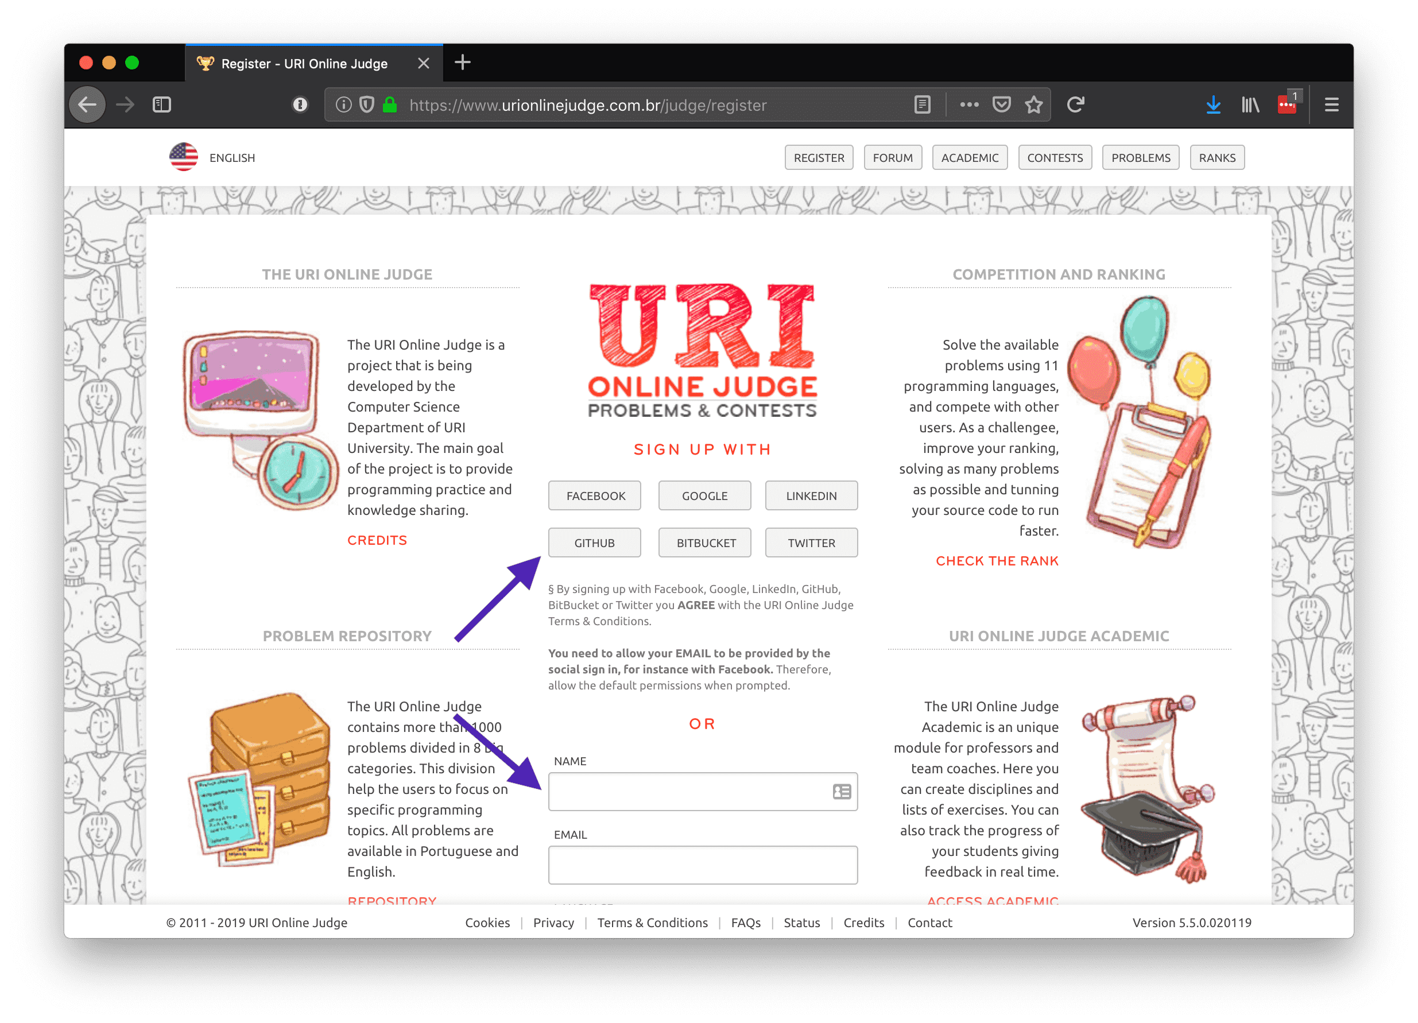Screen dimensions: 1418x1023
Task: Open the site information icon in address bar
Action: [x=343, y=104]
